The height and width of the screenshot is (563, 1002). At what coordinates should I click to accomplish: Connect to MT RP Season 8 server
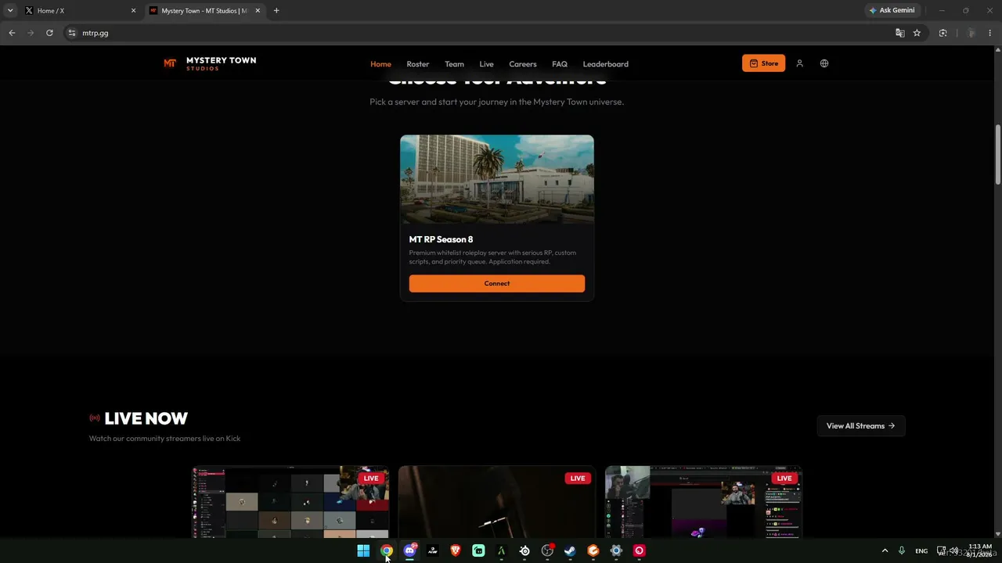(497, 283)
